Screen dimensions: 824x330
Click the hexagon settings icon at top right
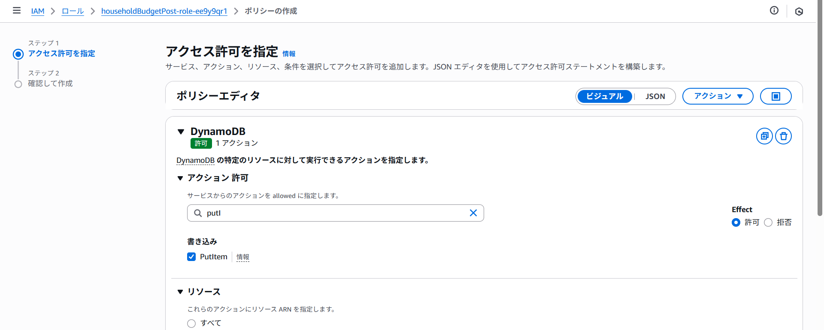(x=799, y=12)
